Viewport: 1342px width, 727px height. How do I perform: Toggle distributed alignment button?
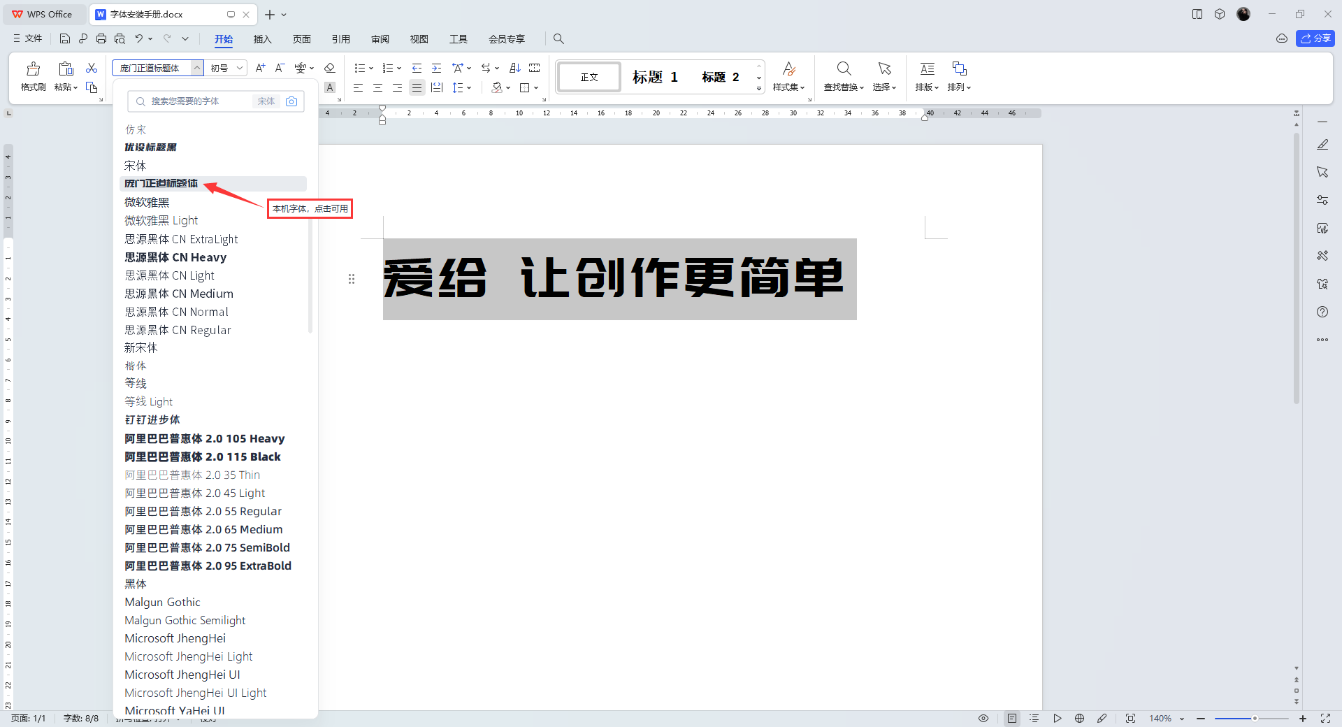[x=437, y=87]
